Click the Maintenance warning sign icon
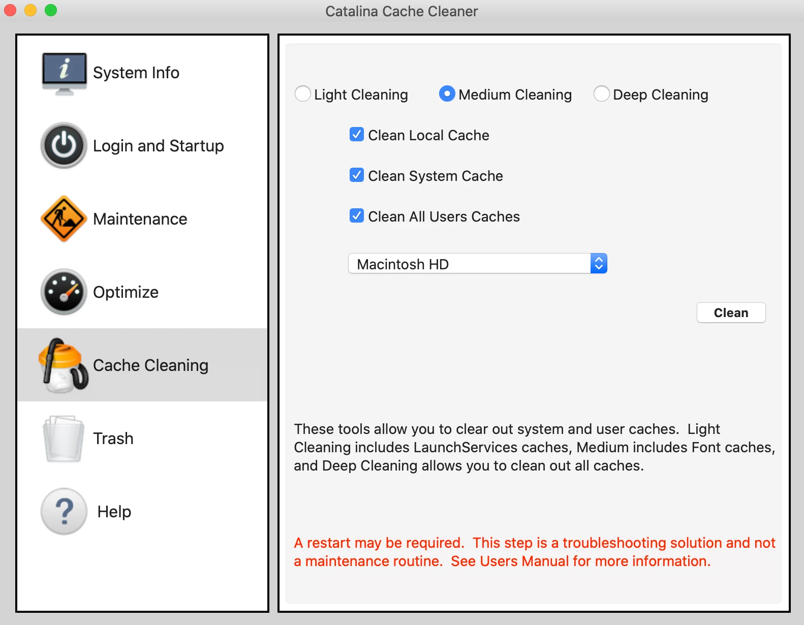This screenshot has width=804, height=625. (x=64, y=218)
